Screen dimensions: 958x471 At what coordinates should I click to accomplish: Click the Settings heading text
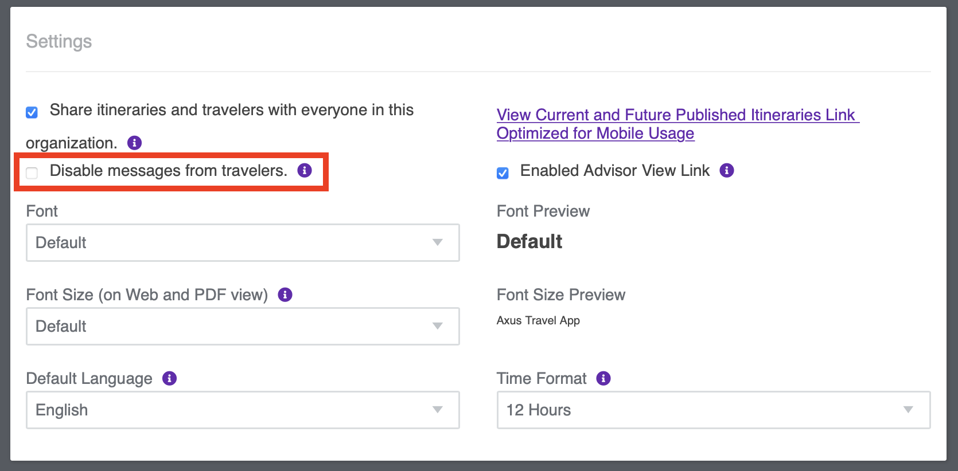click(59, 41)
